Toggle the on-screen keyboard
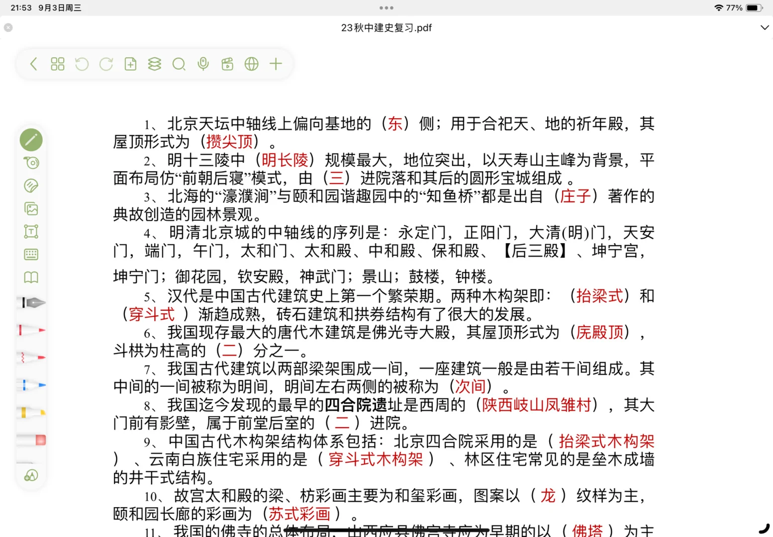This screenshot has height=537, width=773. [31, 254]
